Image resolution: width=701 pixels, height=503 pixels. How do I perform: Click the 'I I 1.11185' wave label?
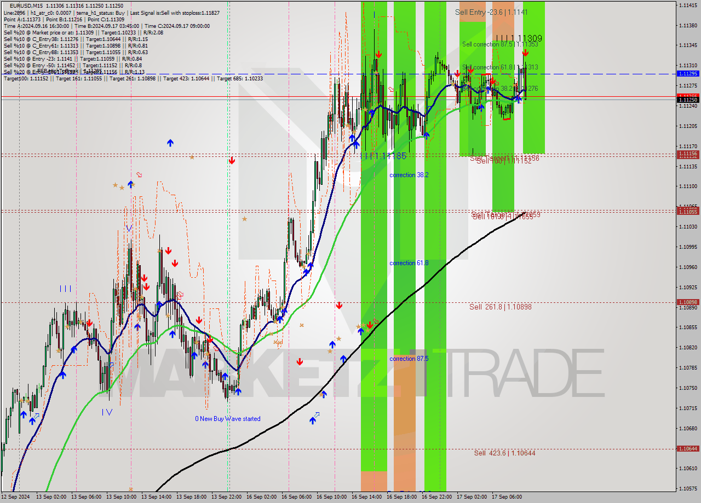386,156
